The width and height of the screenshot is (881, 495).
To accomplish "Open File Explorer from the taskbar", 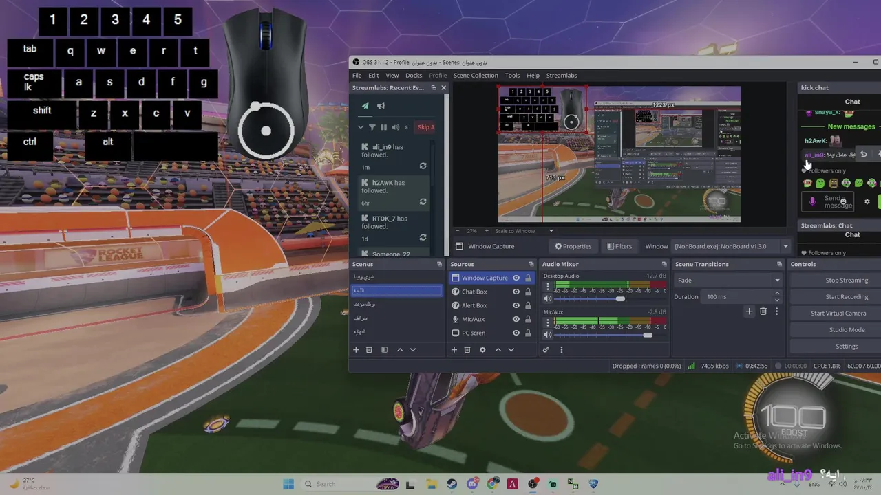I will (x=432, y=484).
